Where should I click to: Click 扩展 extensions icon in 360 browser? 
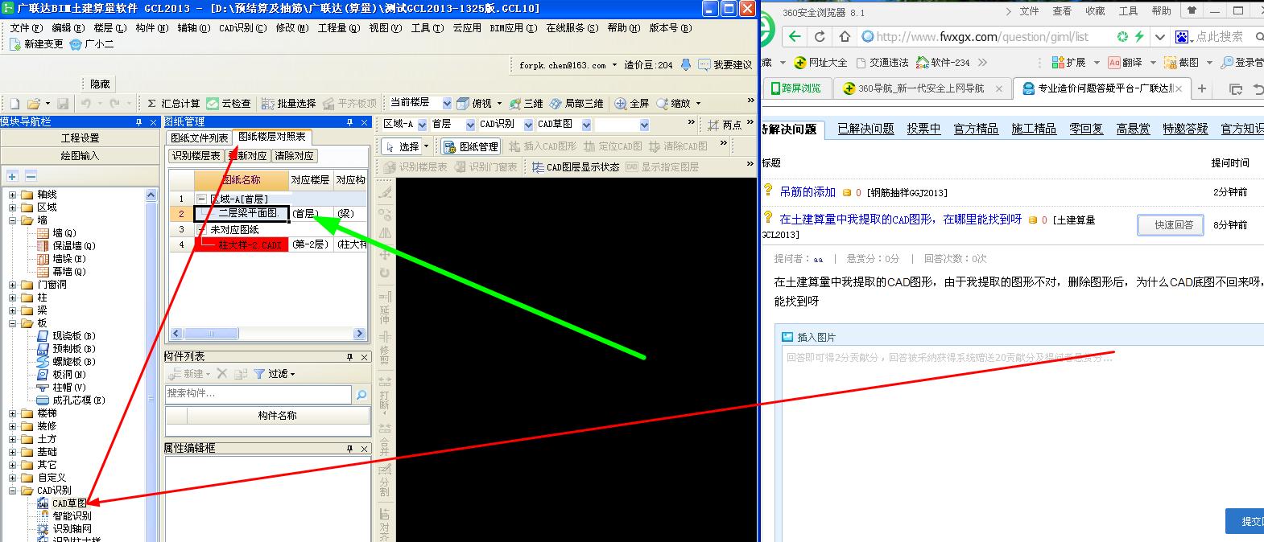click(x=1068, y=63)
